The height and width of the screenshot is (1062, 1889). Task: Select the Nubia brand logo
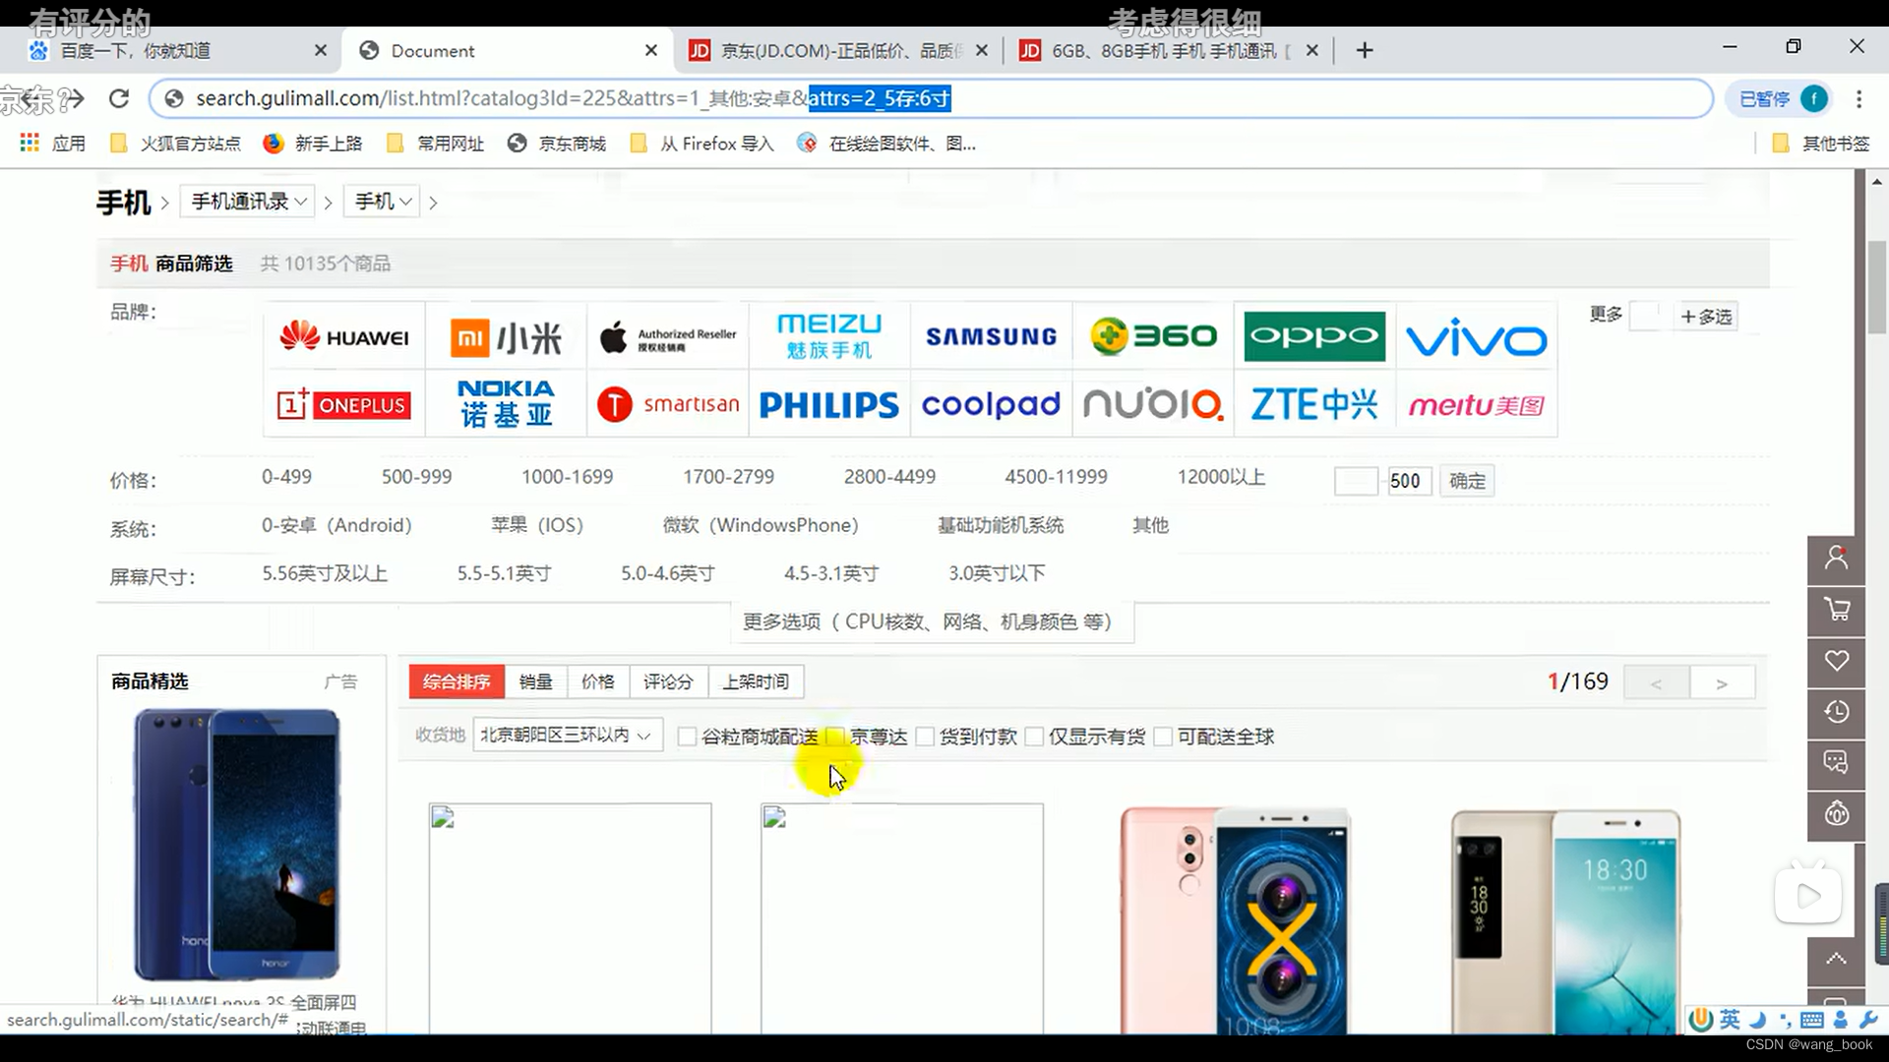[x=1153, y=404]
